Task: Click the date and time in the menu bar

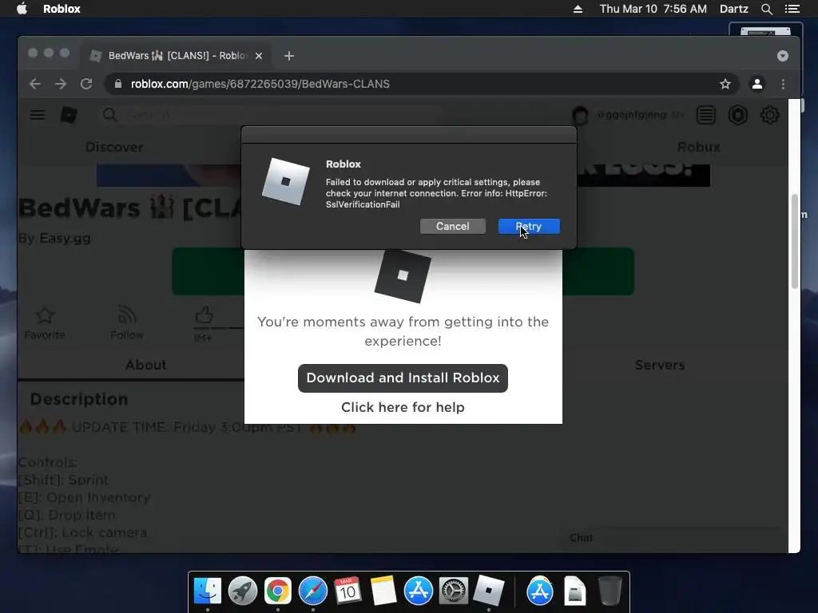Action: click(653, 9)
